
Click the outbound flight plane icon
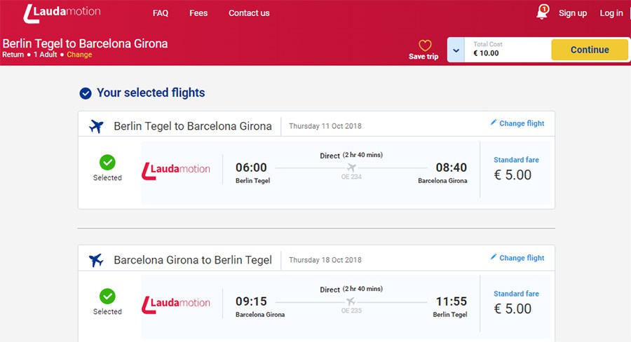(x=97, y=126)
